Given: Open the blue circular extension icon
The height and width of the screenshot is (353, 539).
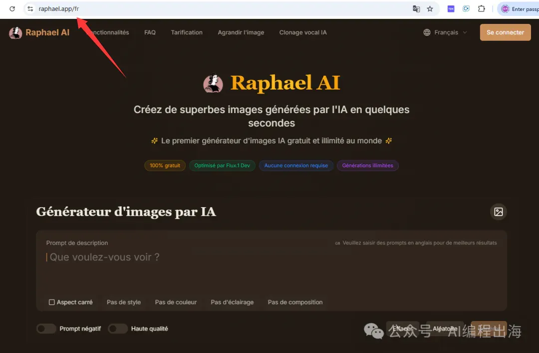Looking at the screenshot, I should point(466,9).
